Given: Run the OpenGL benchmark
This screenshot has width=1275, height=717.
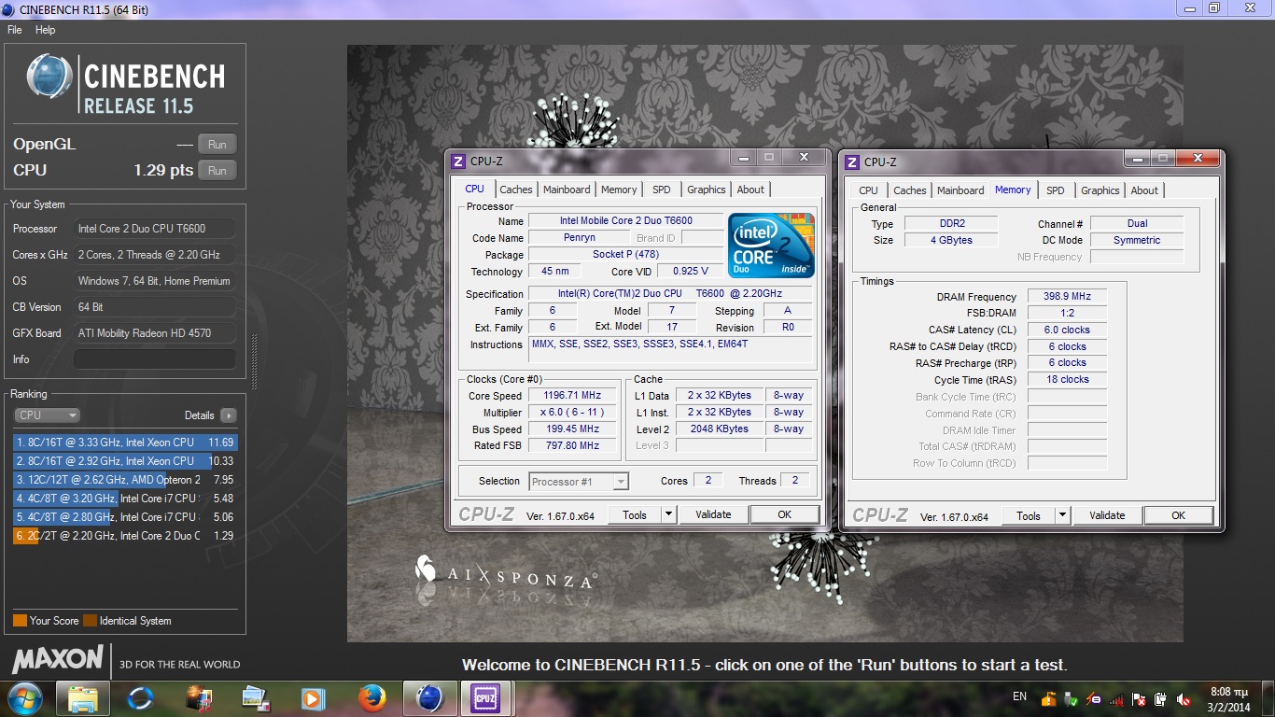Looking at the screenshot, I should [x=217, y=145].
